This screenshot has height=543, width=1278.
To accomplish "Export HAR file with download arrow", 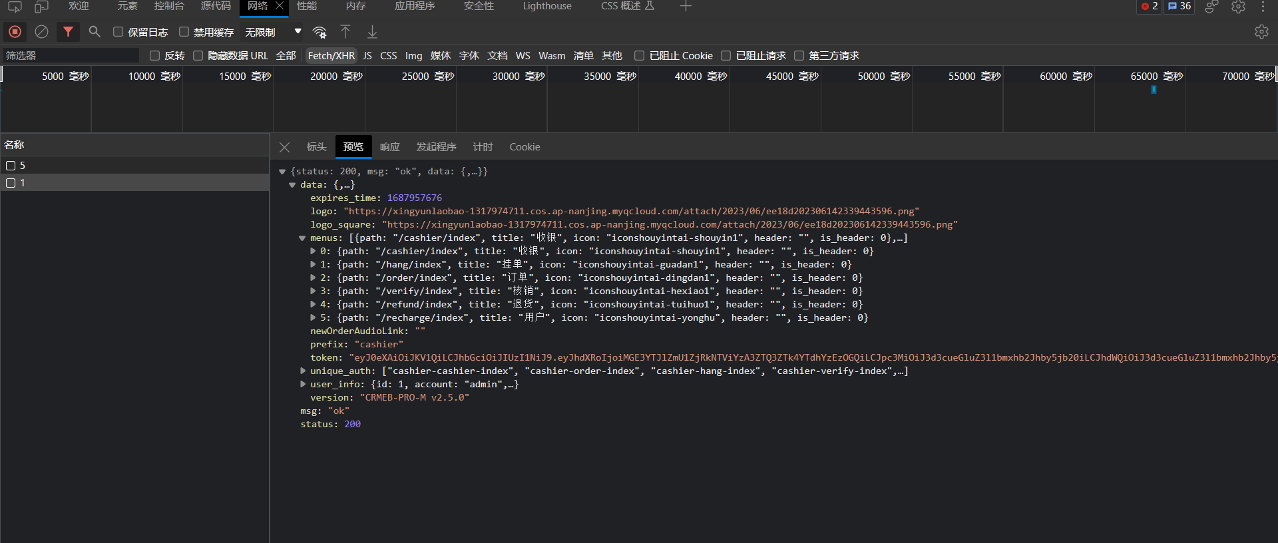I will coord(372,31).
